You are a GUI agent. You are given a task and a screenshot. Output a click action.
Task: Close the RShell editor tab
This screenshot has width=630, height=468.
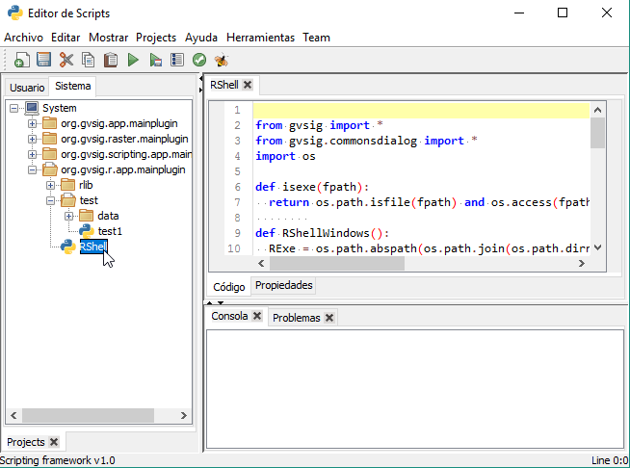pyautogui.click(x=248, y=85)
